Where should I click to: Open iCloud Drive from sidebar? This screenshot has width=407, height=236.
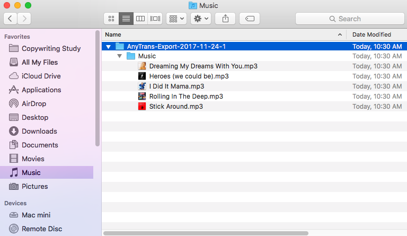point(41,76)
